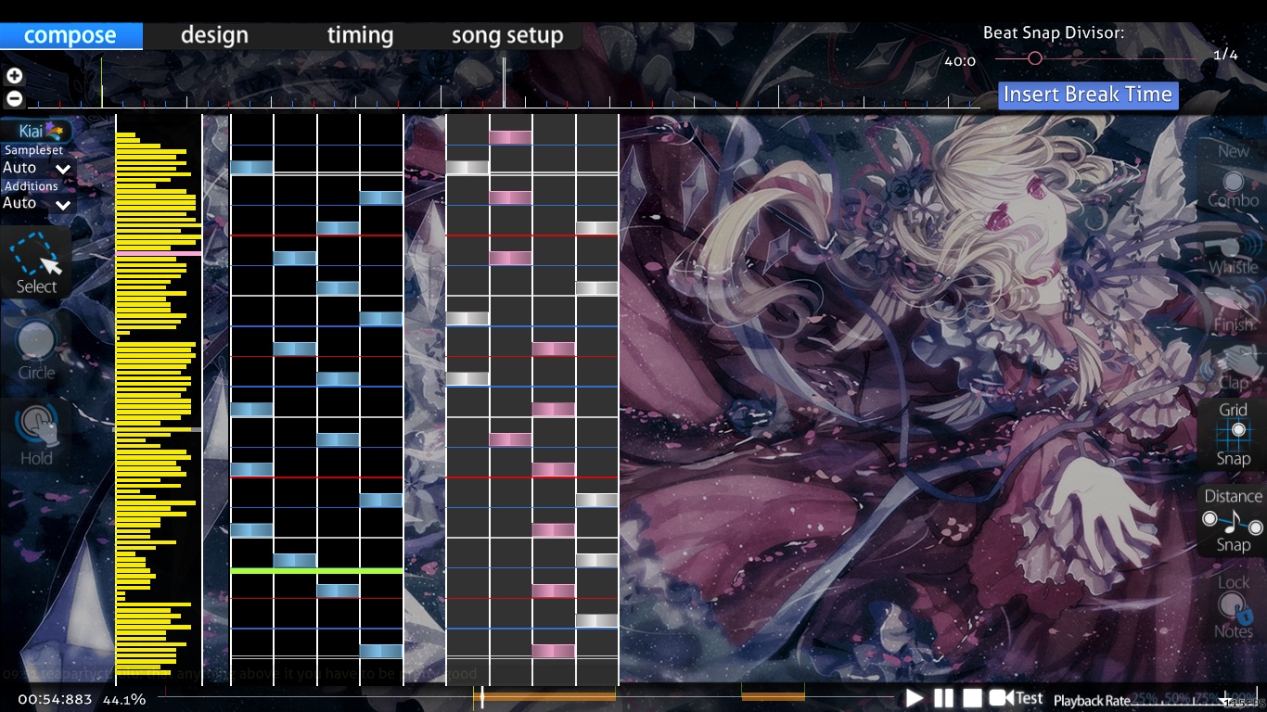
Task: Switch to the design tab
Action: point(214,35)
